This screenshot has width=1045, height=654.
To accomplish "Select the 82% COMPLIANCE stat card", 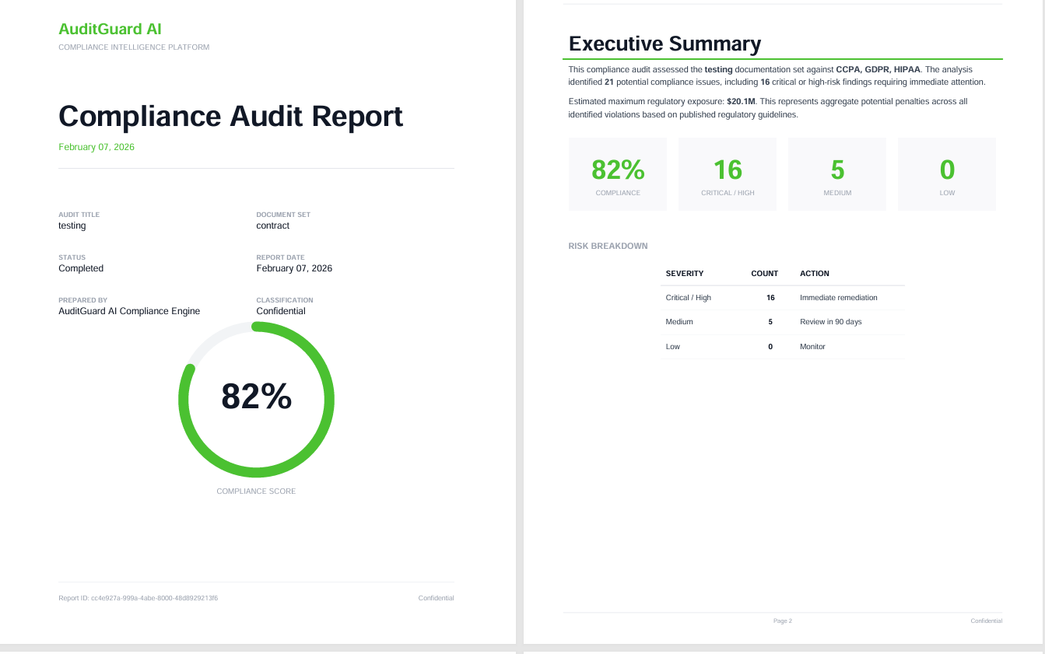I will (617, 173).
